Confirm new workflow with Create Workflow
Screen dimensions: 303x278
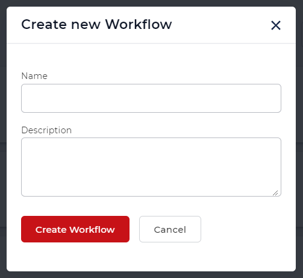coord(75,229)
